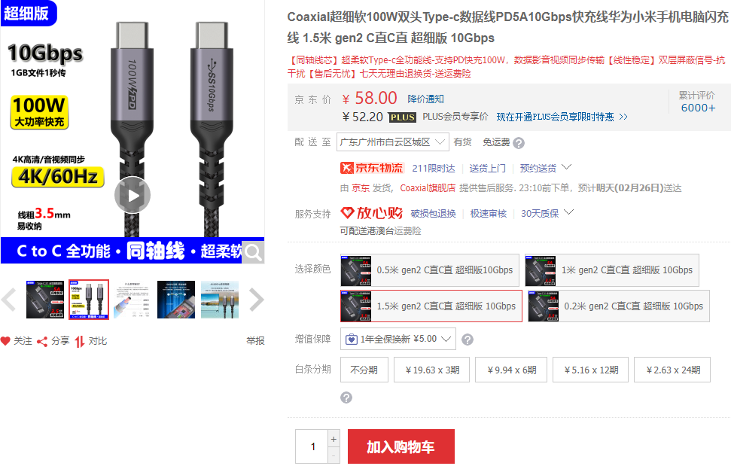Click the 对比 compare icon
731x466 pixels.
tap(80, 342)
